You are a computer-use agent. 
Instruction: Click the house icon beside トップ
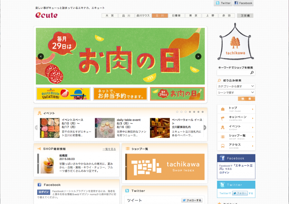pyautogui.click(x=222, y=109)
